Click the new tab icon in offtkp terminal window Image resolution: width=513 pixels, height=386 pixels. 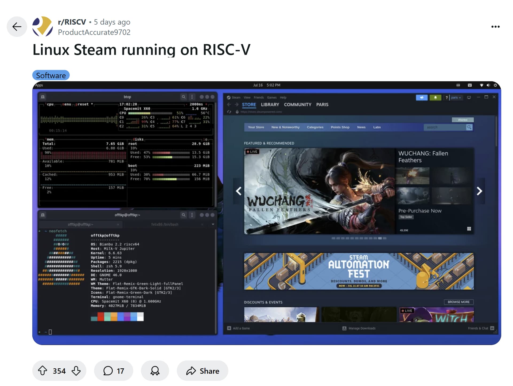[43, 215]
